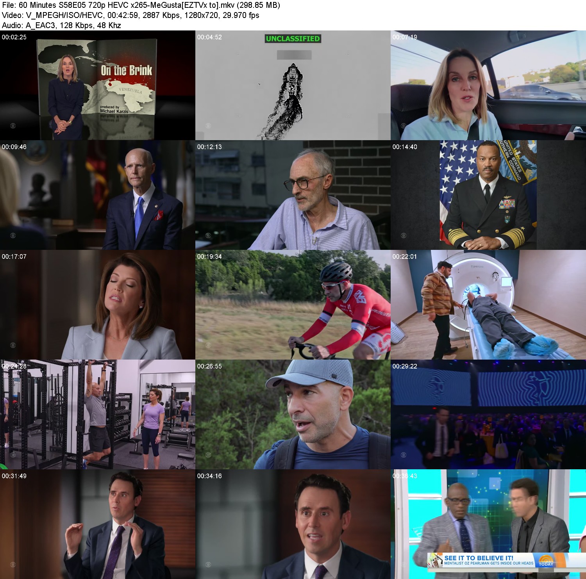The image size is (586, 579).
Task: Click the 'SEE IT TO BELIEVE IT!' banner
Action: click(x=479, y=558)
